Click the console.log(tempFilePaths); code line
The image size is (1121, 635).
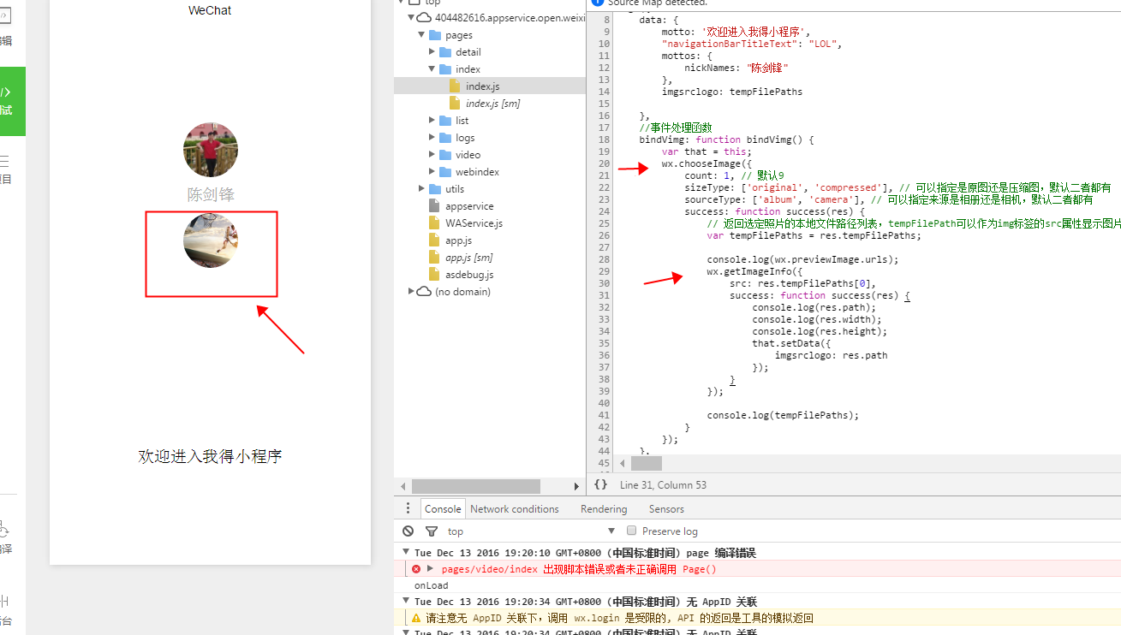click(783, 415)
